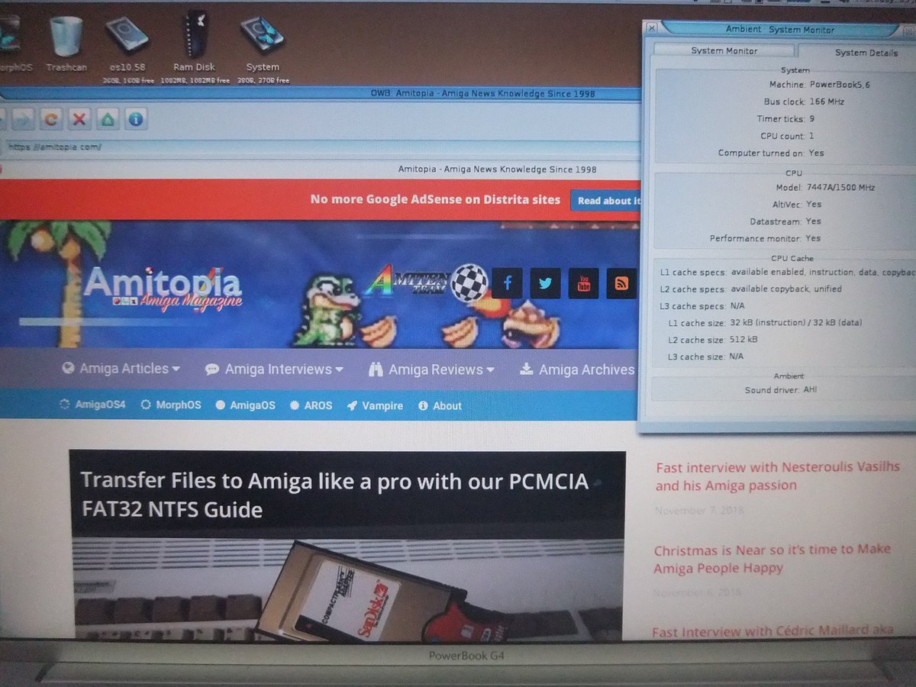Click the 'Computer turned on: Yes' text
This screenshot has width=916, height=687.
(771, 153)
